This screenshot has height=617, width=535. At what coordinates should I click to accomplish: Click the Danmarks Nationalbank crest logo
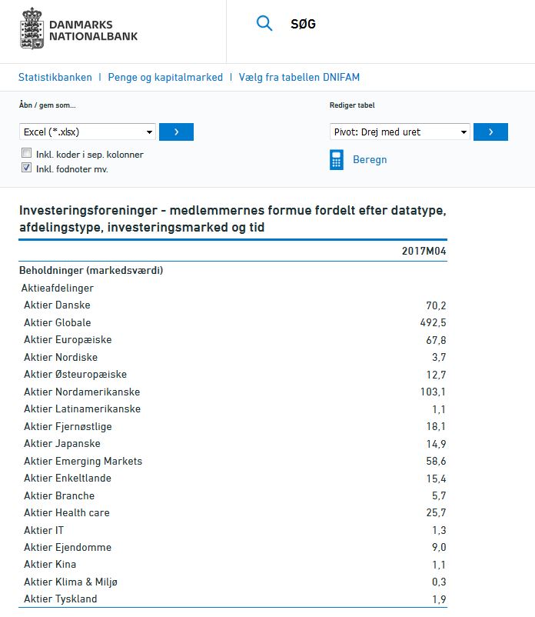point(32,28)
